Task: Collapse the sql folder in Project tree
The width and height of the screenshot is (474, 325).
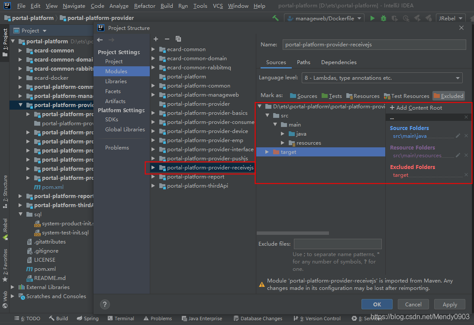Action: click(x=20, y=214)
